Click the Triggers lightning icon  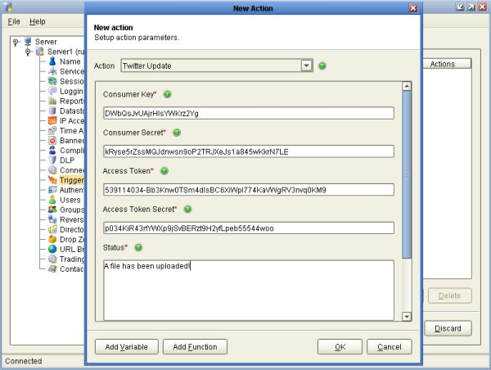pyautogui.click(x=52, y=180)
